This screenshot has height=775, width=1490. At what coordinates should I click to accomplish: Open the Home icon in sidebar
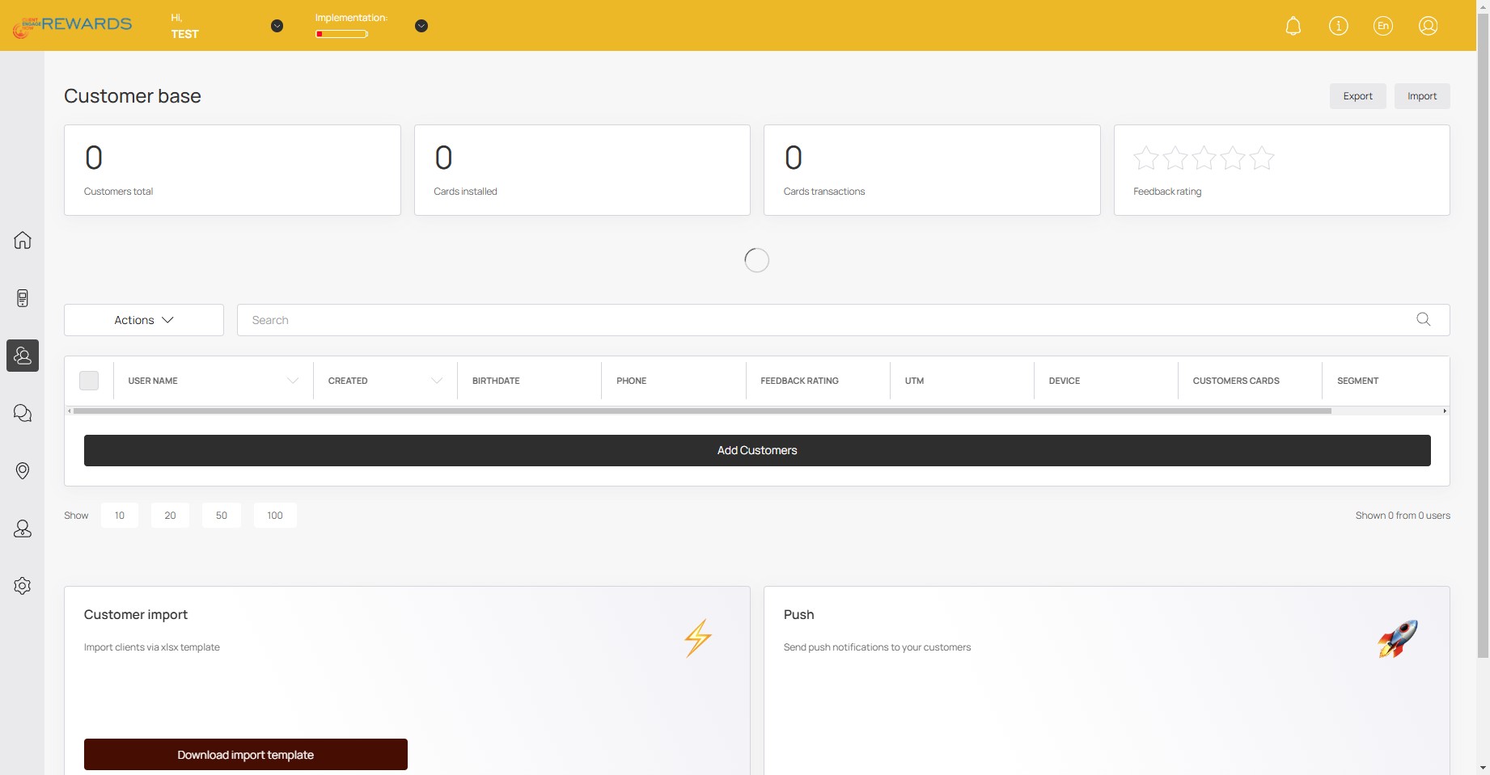(23, 240)
